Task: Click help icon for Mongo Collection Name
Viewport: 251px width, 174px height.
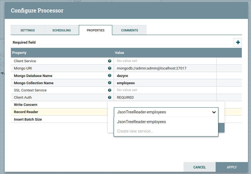Action: (x=110, y=83)
